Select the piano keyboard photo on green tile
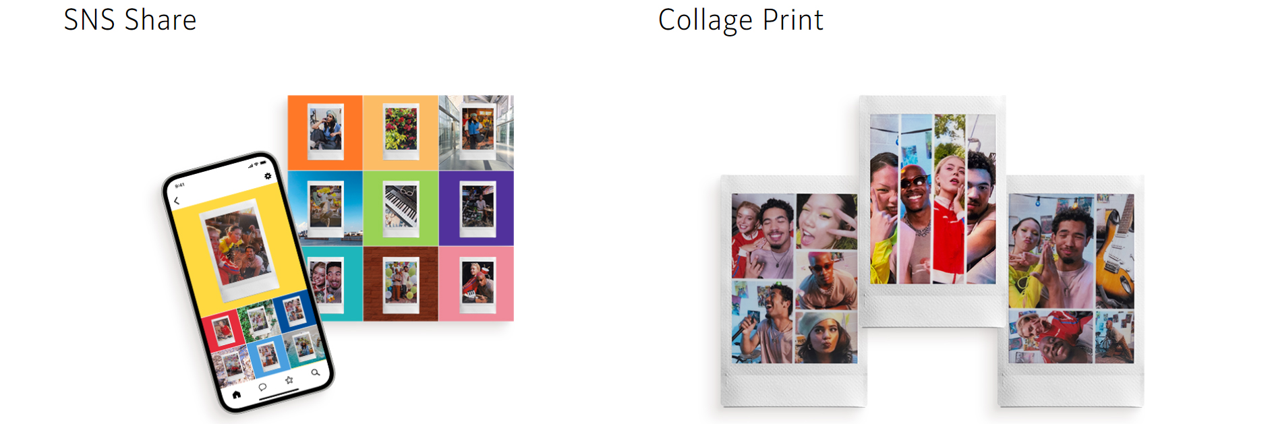The height and width of the screenshot is (424, 1272). coord(401,208)
